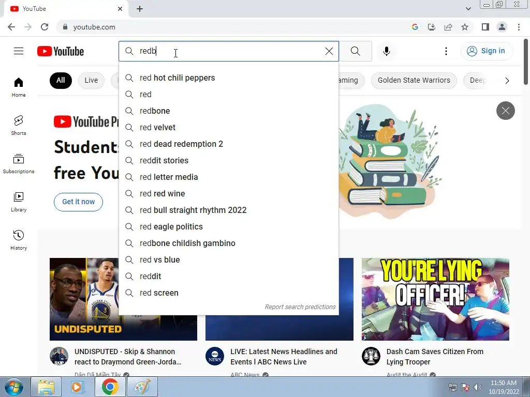Viewport: 530px width, 397px height.
Task: Click the Google icon in address bar
Action: 415,27
